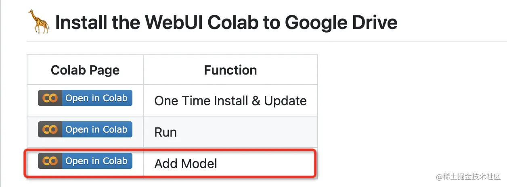Click the giraffe emoji in the heading
The width and height of the screenshot is (507, 187).
point(39,22)
